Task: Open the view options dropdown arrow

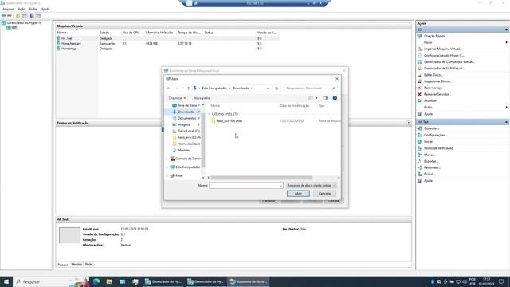Action: pyautogui.click(x=316, y=98)
